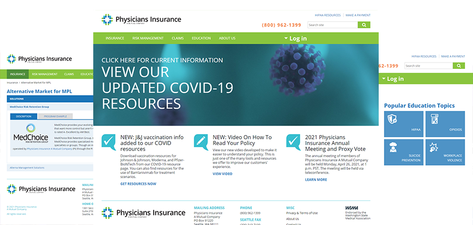Click the MedChoice Risk Retention Group logo
Screen dimensions: 473x225
pyautogui.click(x=31, y=134)
